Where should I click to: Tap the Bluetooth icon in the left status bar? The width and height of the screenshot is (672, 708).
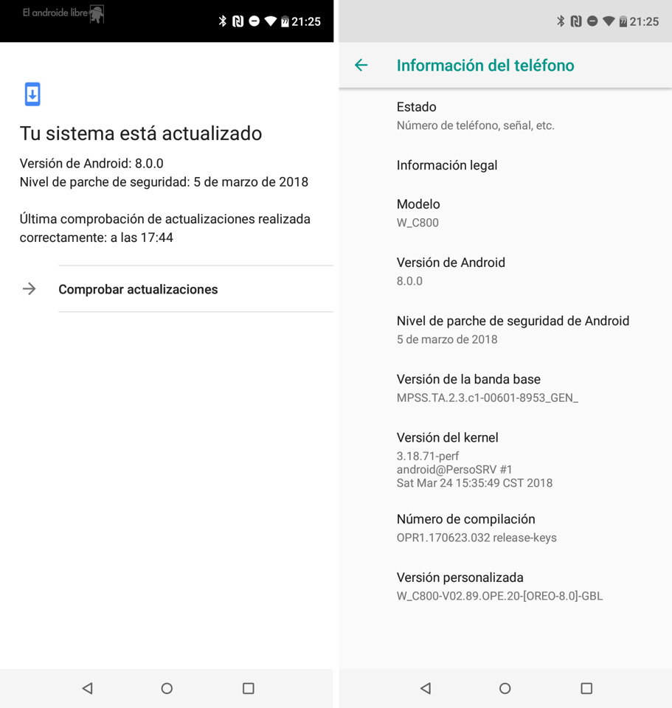coord(222,21)
